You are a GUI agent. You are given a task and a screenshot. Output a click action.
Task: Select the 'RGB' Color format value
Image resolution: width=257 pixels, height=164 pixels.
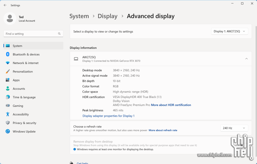(116, 86)
